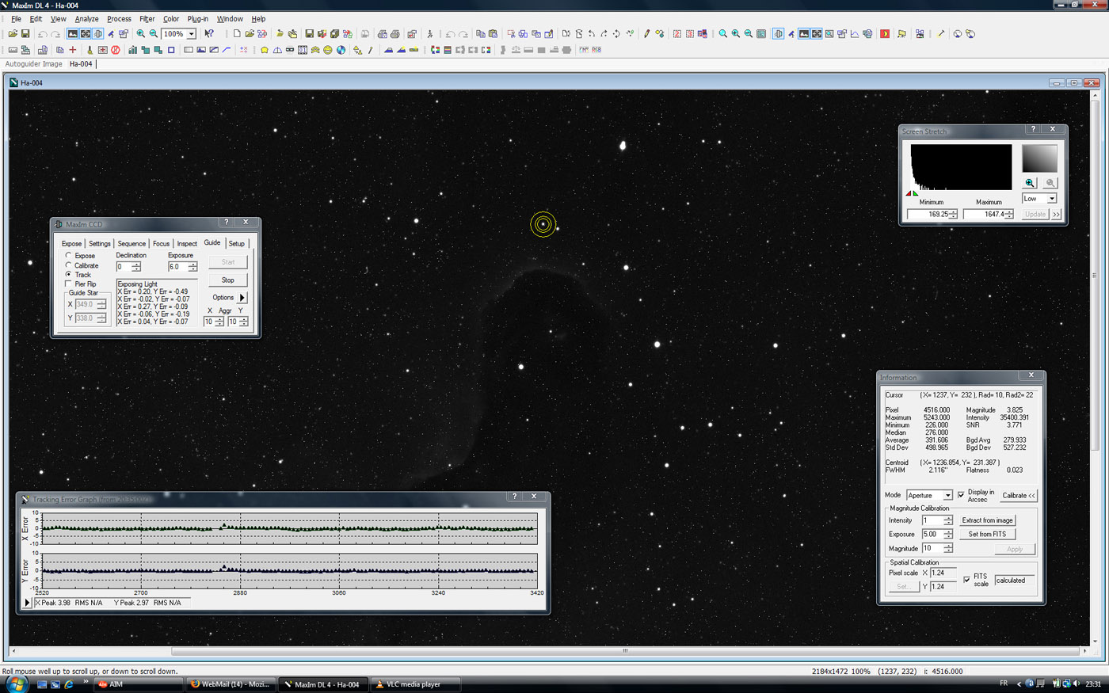Enable the Pier Flip checkbox

pyautogui.click(x=69, y=284)
